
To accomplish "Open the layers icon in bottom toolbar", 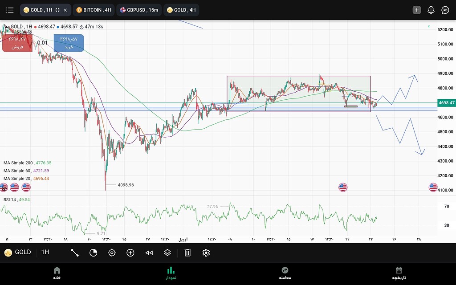I will (x=167, y=252).
